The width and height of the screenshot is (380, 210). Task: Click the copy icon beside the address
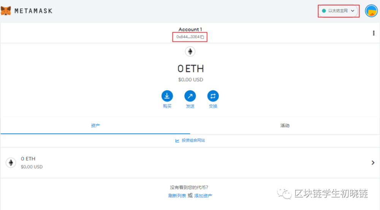click(202, 37)
